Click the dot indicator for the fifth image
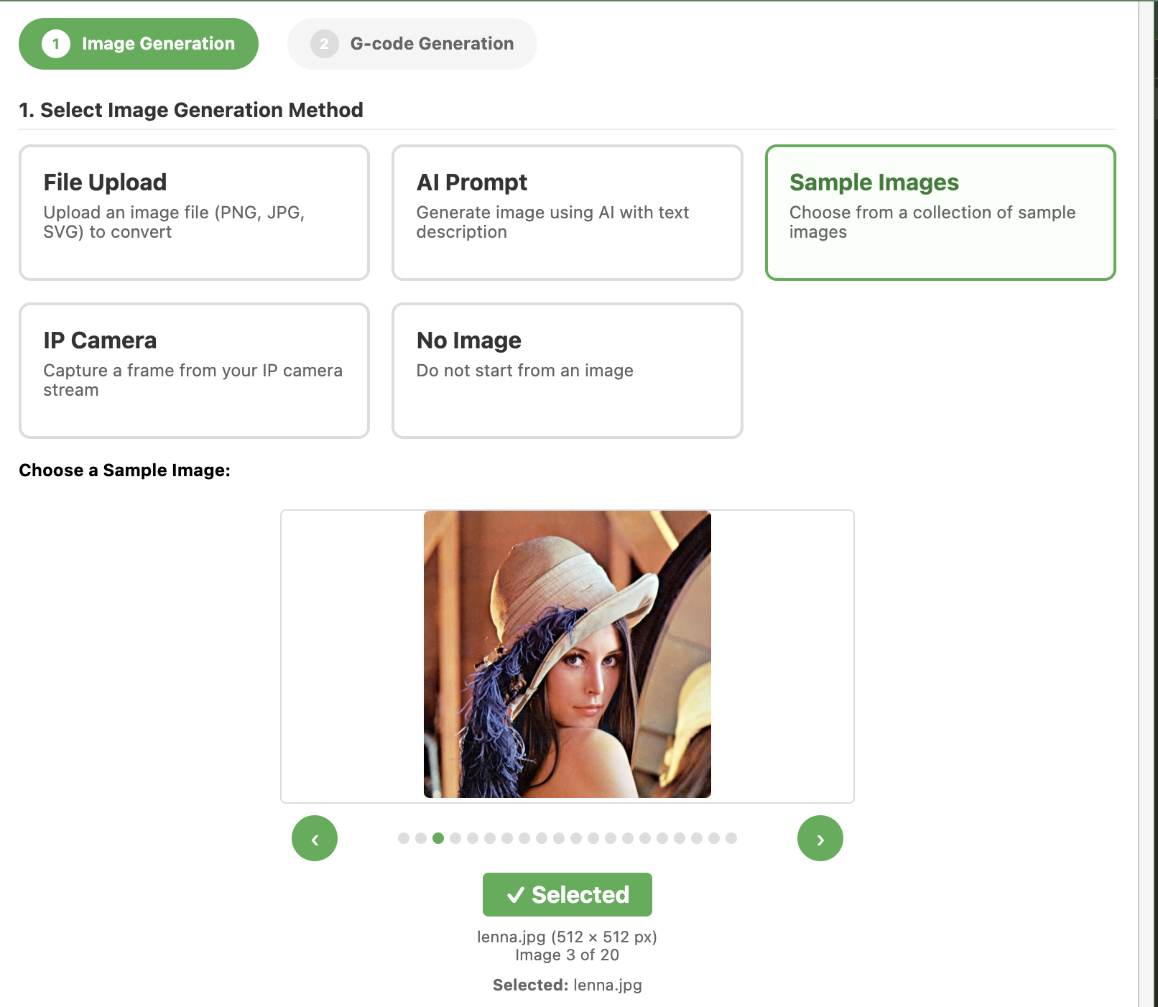The image size is (1158, 1007). click(473, 837)
